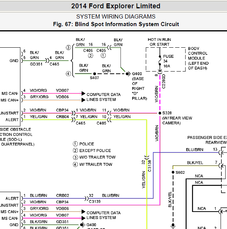Click the '(BASE OF RIGHT "D" PILLAR)' note

pyautogui.click(x=139, y=89)
